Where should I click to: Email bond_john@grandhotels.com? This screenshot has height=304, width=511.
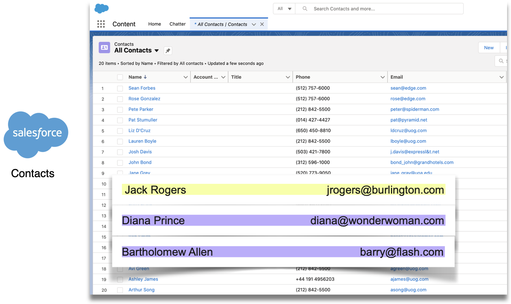(422, 162)
